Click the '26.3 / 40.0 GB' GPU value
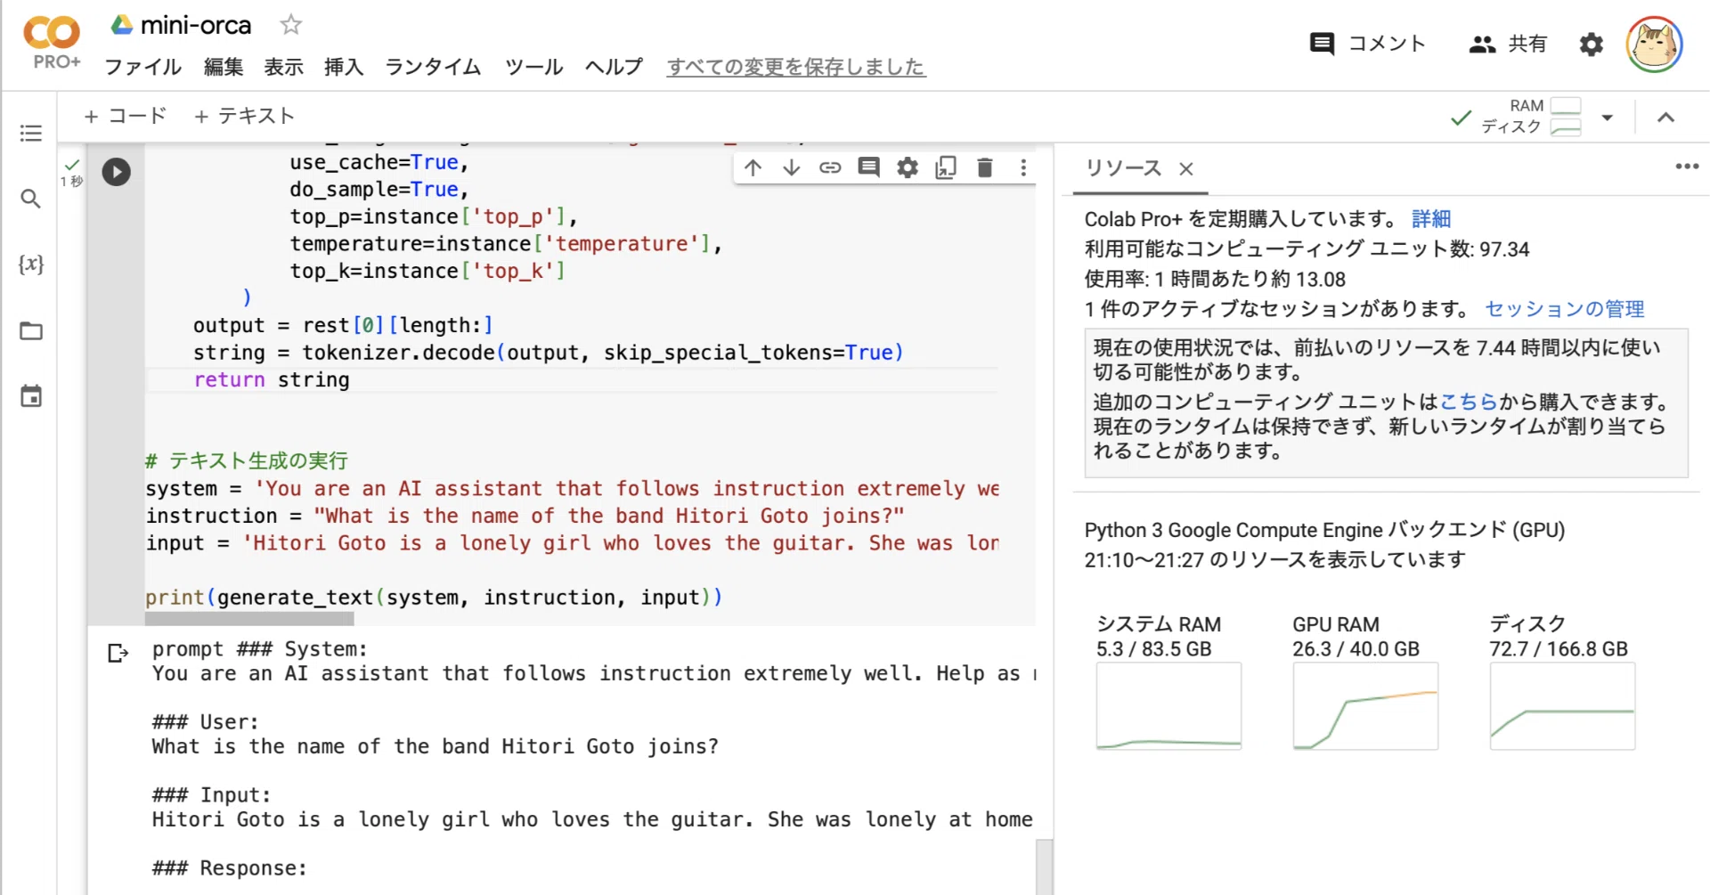Screen dimensions: 1710x895 click(1356, 649)
